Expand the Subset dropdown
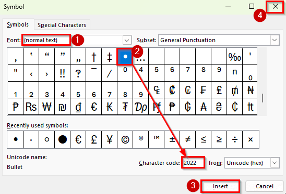The width and height of the screenshot is (286, 194). [275, 40]
